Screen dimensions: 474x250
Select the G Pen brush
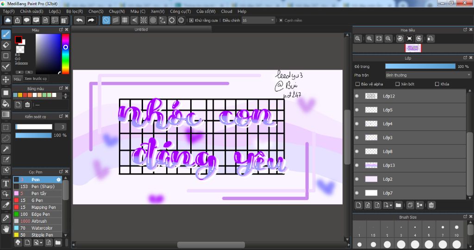[37, 200]
